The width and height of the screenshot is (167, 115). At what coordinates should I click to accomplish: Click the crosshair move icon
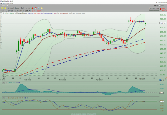[x=162, y=6]
